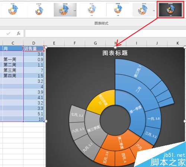Select column D header
The image size is (186, 167).
pyautogui.click(x=33, y=43)
